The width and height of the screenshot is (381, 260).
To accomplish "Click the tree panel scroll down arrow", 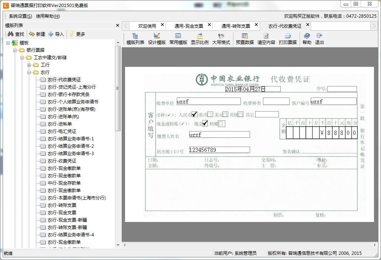I will pos(118,245).
